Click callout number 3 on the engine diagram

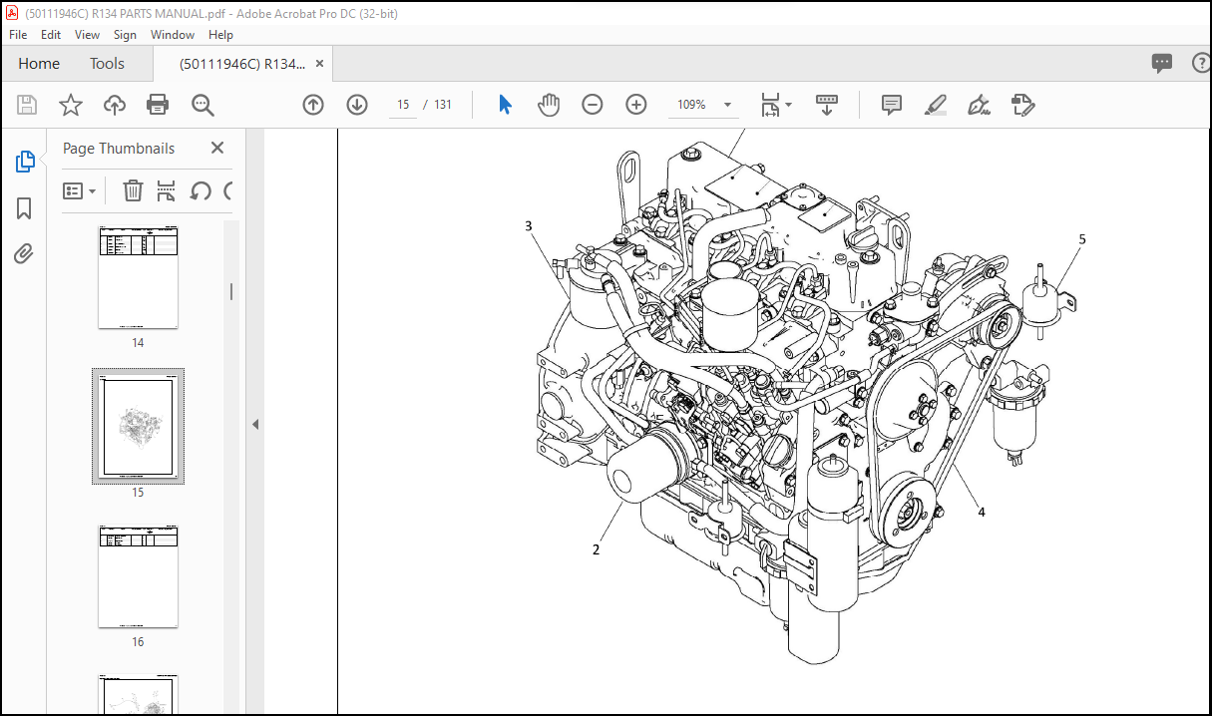[x=529, y=226]
